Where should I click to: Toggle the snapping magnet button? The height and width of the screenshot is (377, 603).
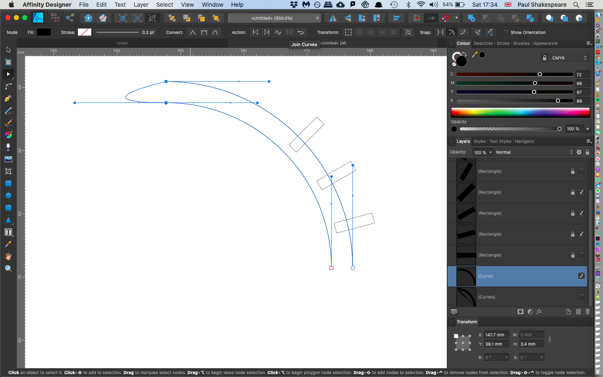click(x=446, y=18)
